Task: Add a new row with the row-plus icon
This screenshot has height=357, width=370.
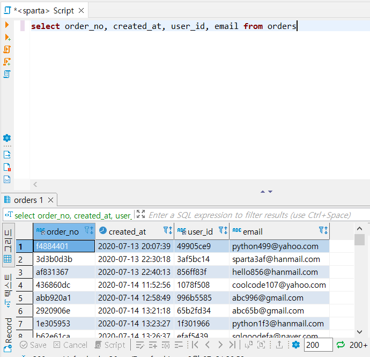Action: (153, 345)
